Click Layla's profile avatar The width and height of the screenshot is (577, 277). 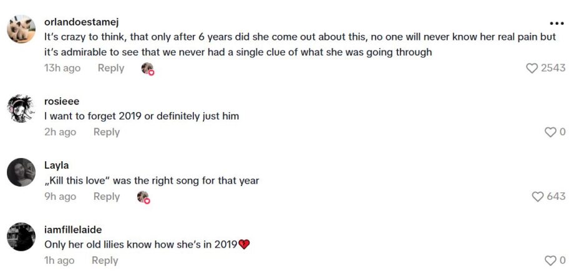coord(21,172)
